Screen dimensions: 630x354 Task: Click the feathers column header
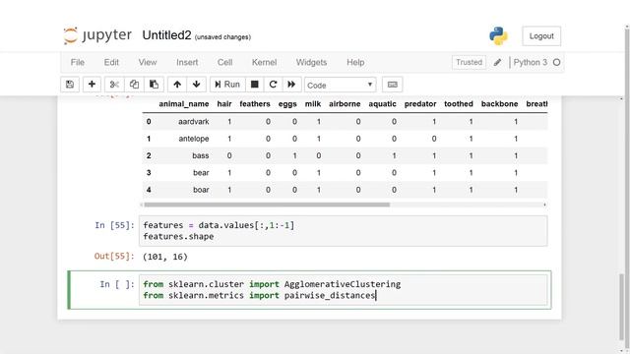[x=255, y=104]
